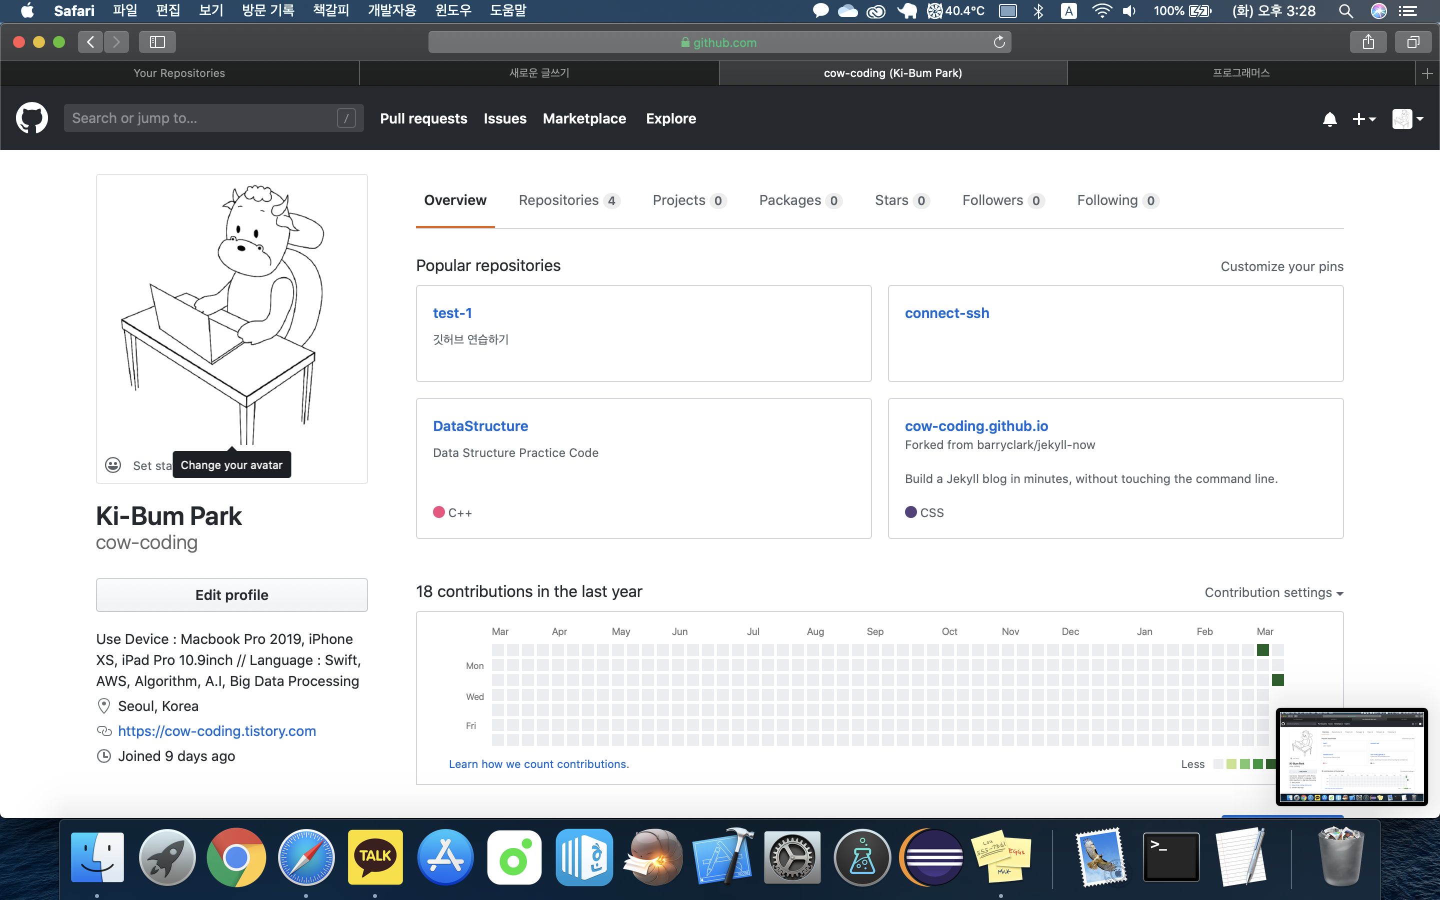This screenshot has width=1440, height=900.
Task: Click the Safari sidebar toggle icon
Action: 157,41
